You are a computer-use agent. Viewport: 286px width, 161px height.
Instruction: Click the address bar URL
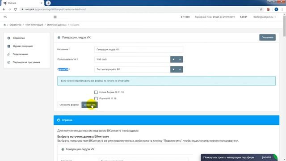click(55, 9)
